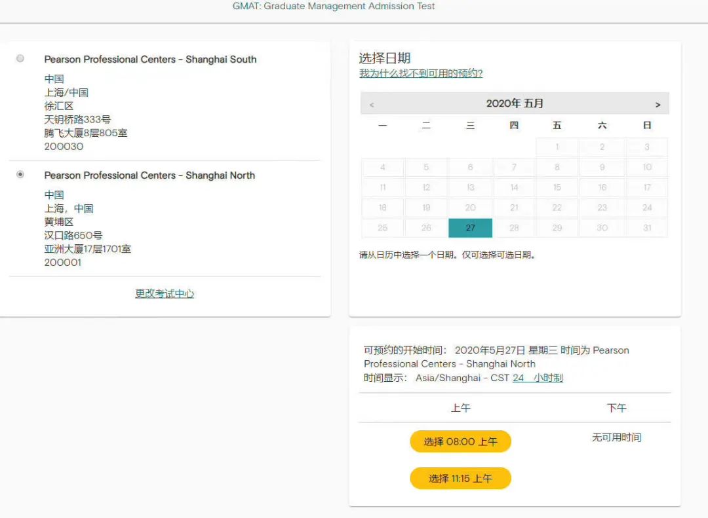708x518 pixels.
Task: Click the 下午 column header
Action: click(x=616, y=408)
